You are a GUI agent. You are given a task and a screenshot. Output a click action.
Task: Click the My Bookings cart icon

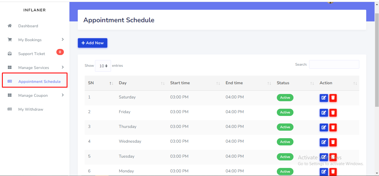click(10, 40)
